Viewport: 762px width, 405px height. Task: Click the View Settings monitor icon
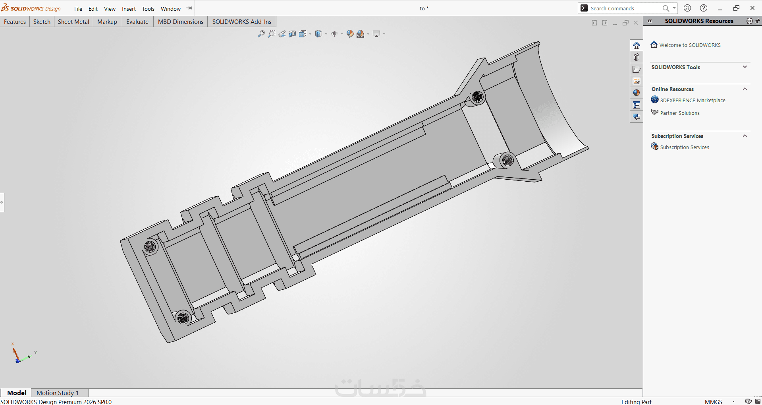point(376,34)
